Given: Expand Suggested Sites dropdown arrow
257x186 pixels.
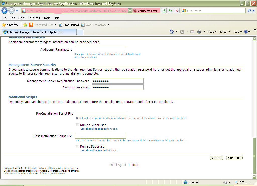Looking at the screenshot, I should pos(55,25).
